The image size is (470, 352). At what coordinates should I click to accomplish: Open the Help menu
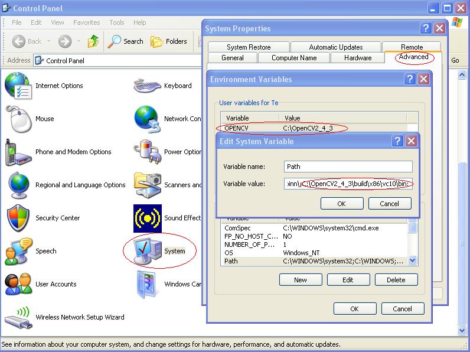(x=140, y=22)
